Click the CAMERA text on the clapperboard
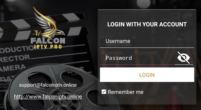 pos(13,68)
